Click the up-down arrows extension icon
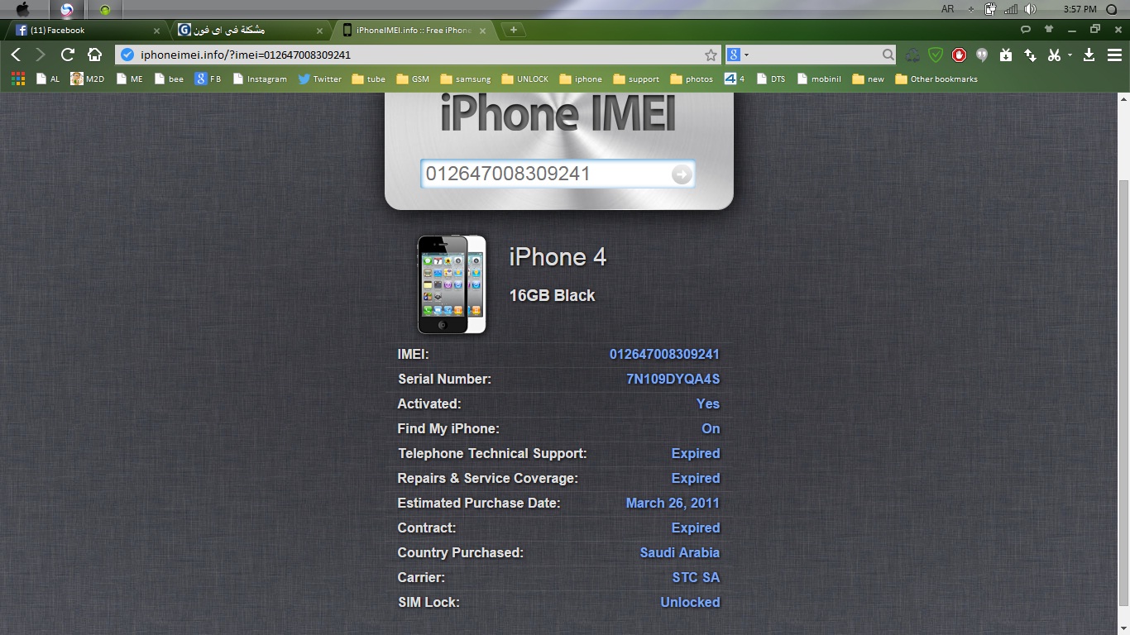1130x635 pixels. click(1030, 55)
